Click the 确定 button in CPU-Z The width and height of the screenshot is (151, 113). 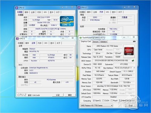click(70, 95)
